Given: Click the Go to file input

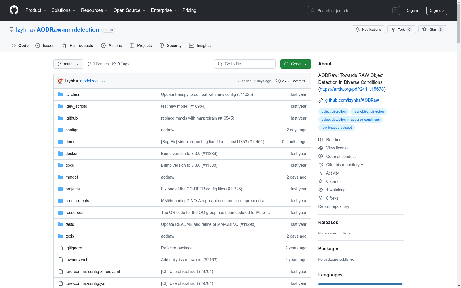Looking at the screenshot, I should (245, 64).
